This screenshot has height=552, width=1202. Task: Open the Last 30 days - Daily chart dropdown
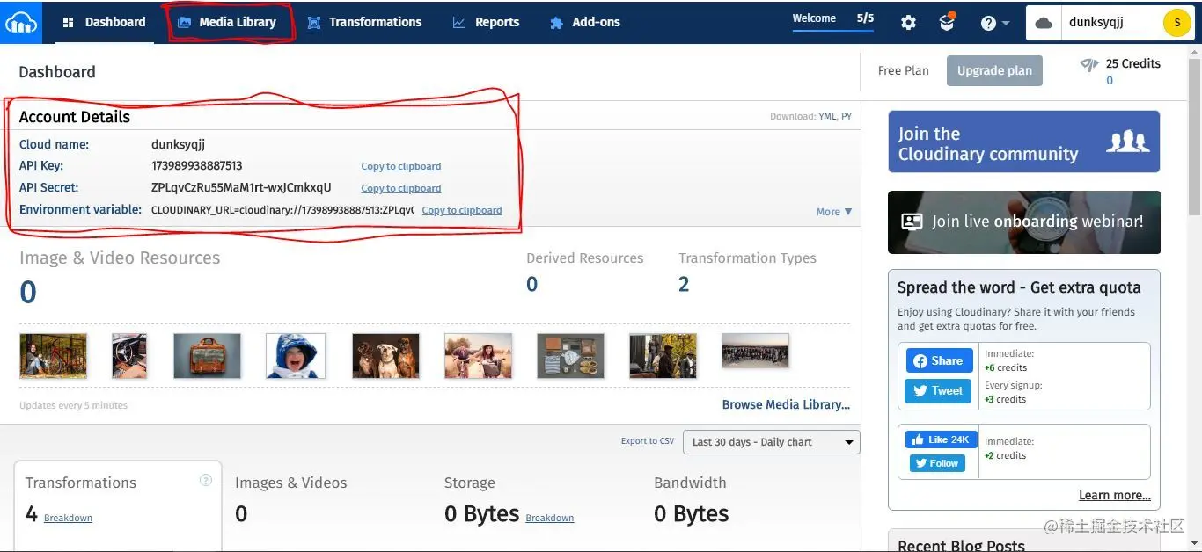click(772, 442)
